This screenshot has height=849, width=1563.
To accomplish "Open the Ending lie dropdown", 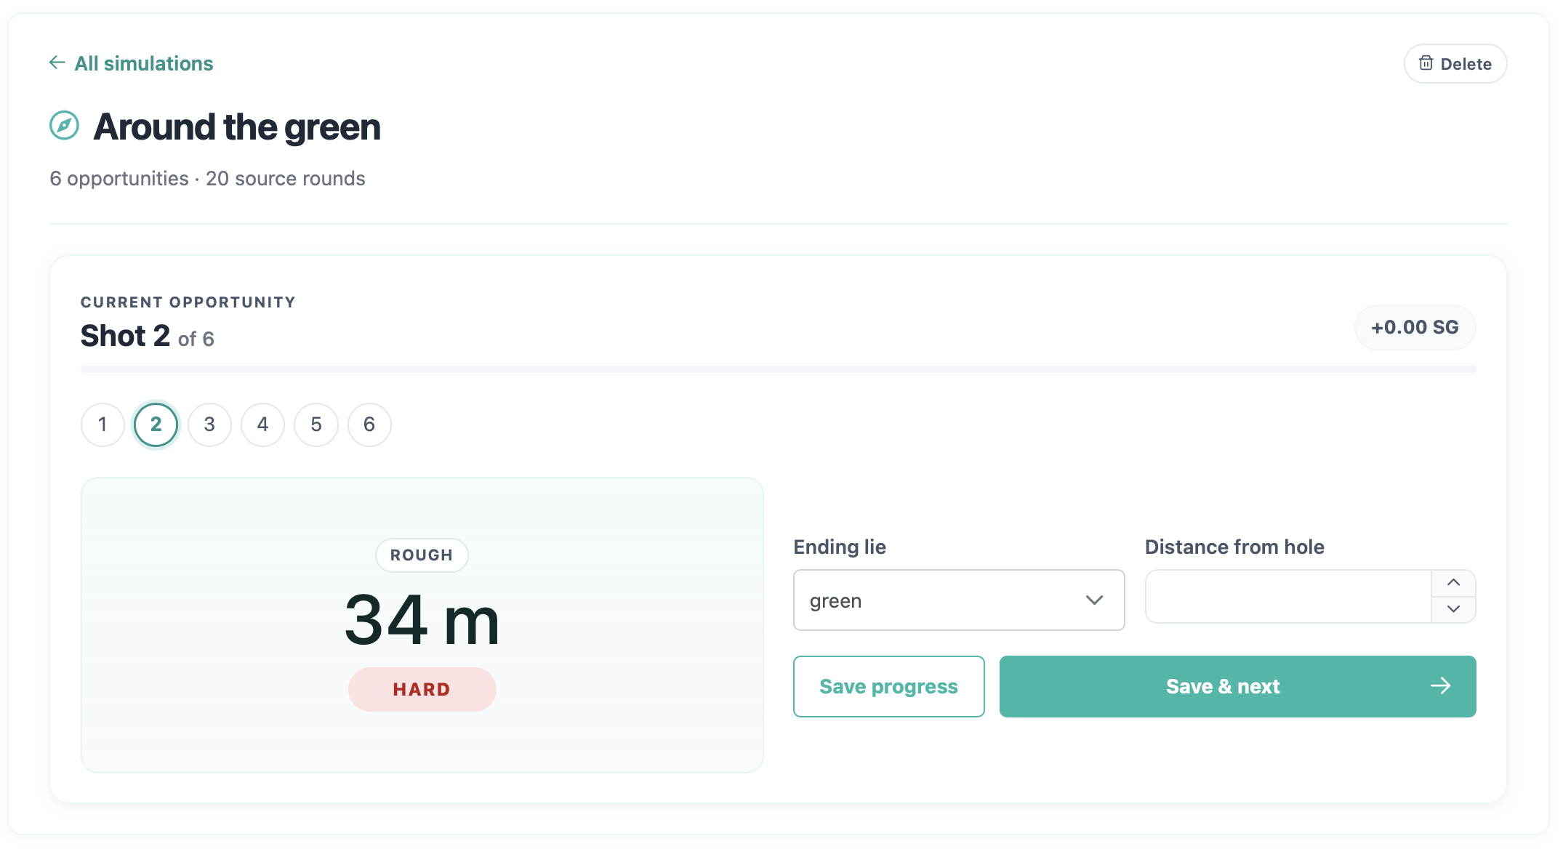I will (959, 600).
